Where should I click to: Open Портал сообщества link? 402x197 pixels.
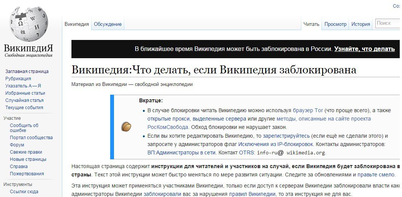[31, 138]
